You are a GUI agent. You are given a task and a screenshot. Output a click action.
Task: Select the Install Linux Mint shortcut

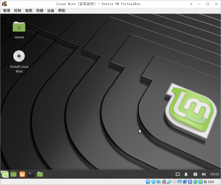click(19, 62)
